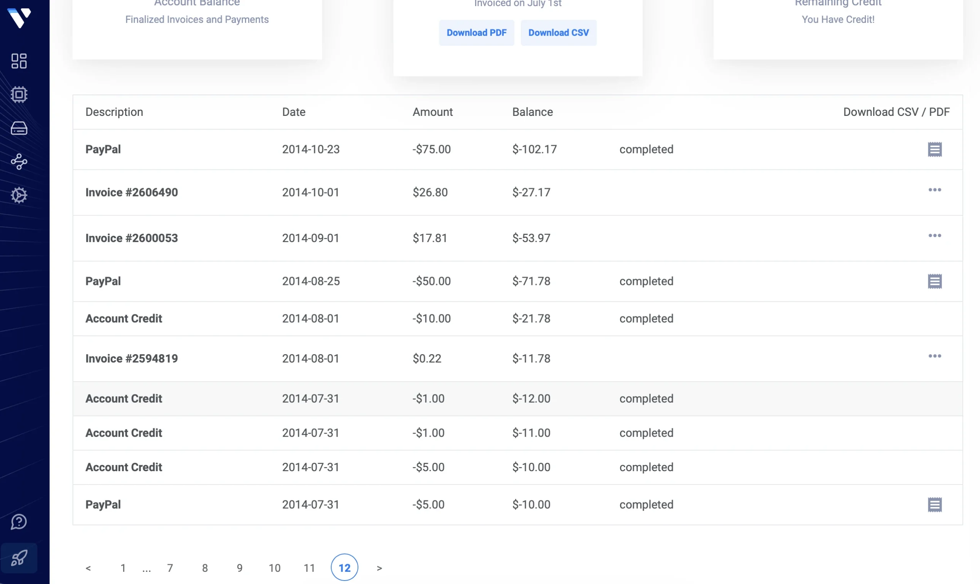Go to page 10 of history
The width and height of the screenshot is (980, 584).
coord(274,568)
